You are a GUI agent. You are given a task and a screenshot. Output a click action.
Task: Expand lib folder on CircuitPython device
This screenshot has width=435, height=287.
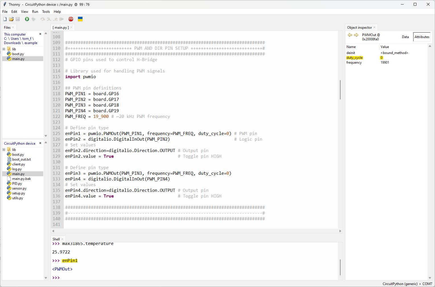coord(4,150)
